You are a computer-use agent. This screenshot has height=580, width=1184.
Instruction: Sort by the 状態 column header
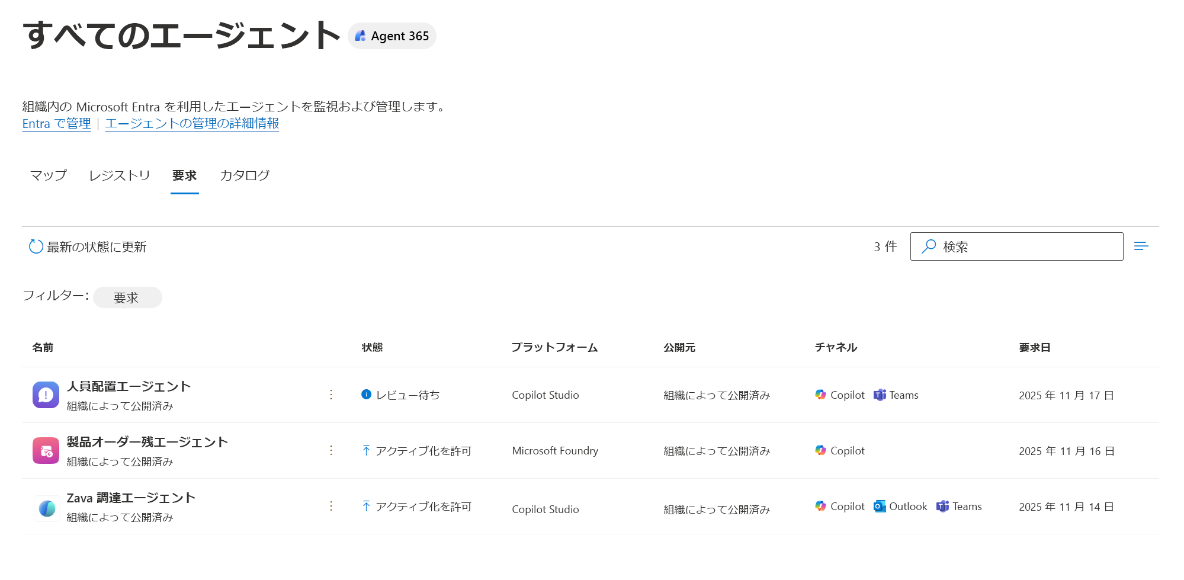pyautogui.click(x=372, y=348)
